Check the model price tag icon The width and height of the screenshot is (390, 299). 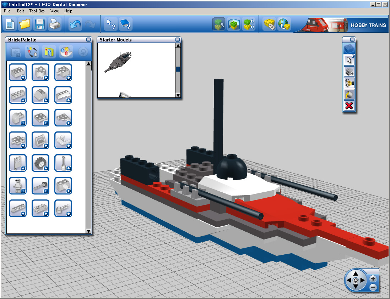[269, 24]
